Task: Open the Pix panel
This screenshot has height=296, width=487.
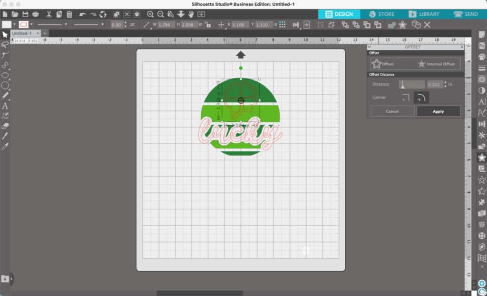Action: click(x=482, y=46)
